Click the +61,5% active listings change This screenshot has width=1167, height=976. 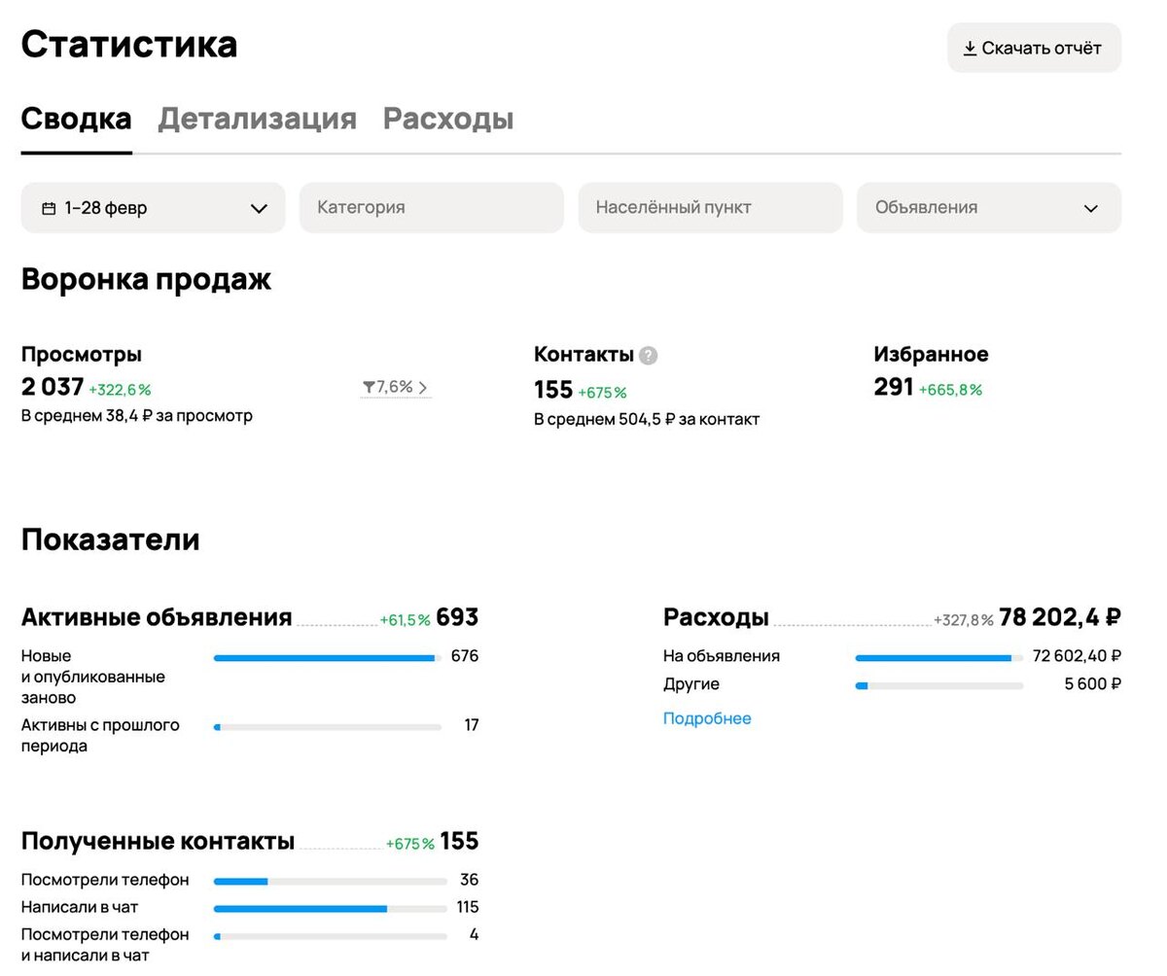coord(405,620)
